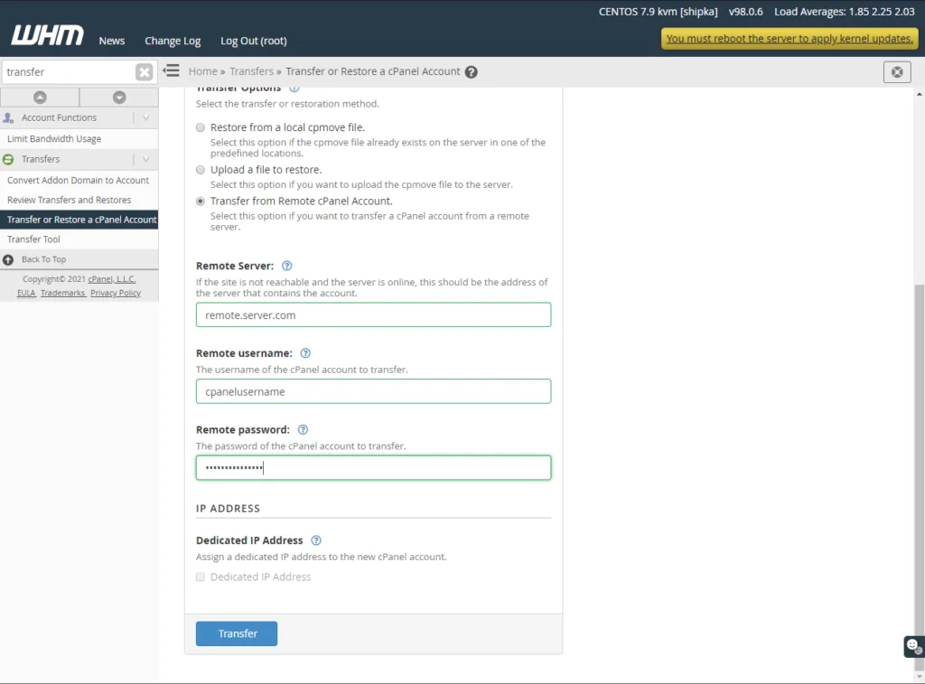925x684 pixels.
Task: Enable the Dedicated IP Address checkbox
Action: click(200, 576)
